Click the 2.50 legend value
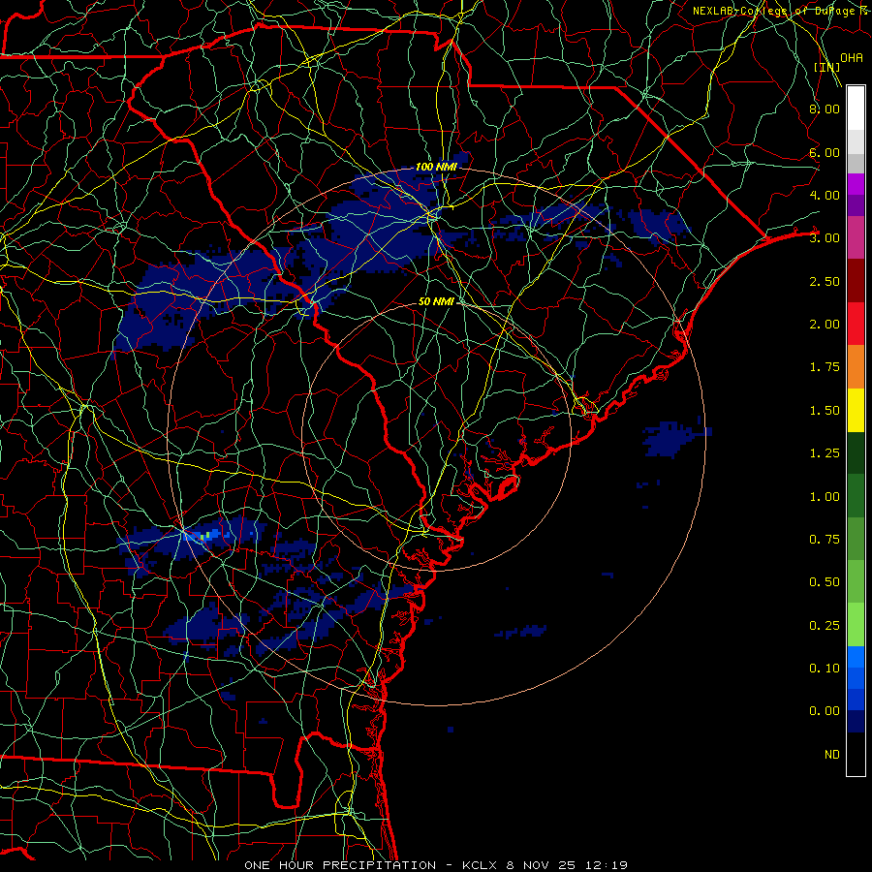872x872 pixels. 825,281
